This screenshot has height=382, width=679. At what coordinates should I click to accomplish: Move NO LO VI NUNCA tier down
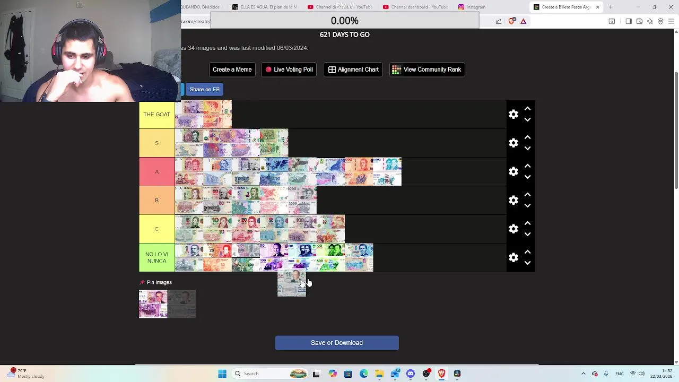pyautogui.click(x=527, y=263)
